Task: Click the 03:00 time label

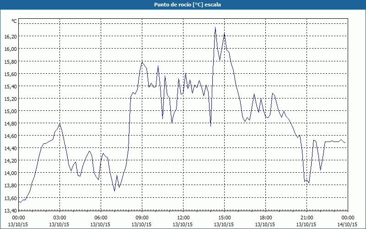Action: 59,218
